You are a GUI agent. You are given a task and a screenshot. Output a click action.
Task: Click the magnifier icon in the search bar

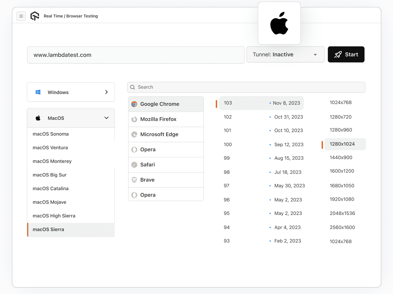point(133,87)
